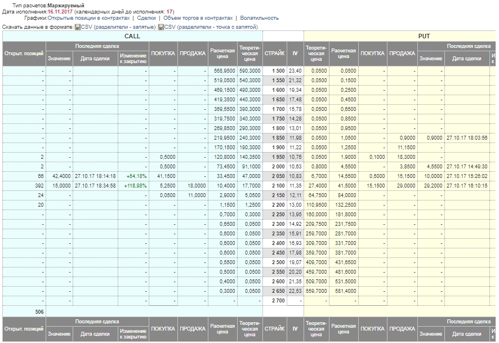Image resolution: width=499 pixels, height=343 pixels.
Task: Select strike 1 800 cell
Action: pyautogui.click(x=275, y=128)
